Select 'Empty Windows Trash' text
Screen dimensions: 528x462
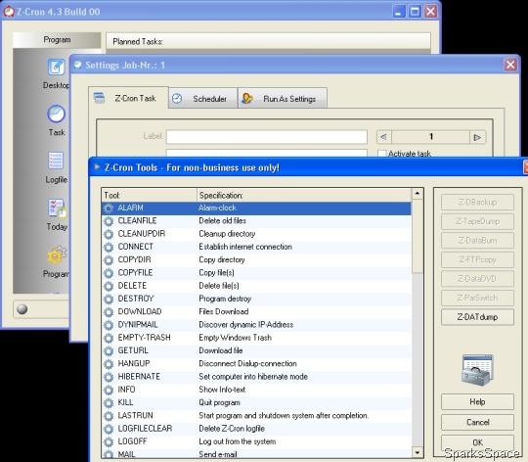tap(235, 338)
